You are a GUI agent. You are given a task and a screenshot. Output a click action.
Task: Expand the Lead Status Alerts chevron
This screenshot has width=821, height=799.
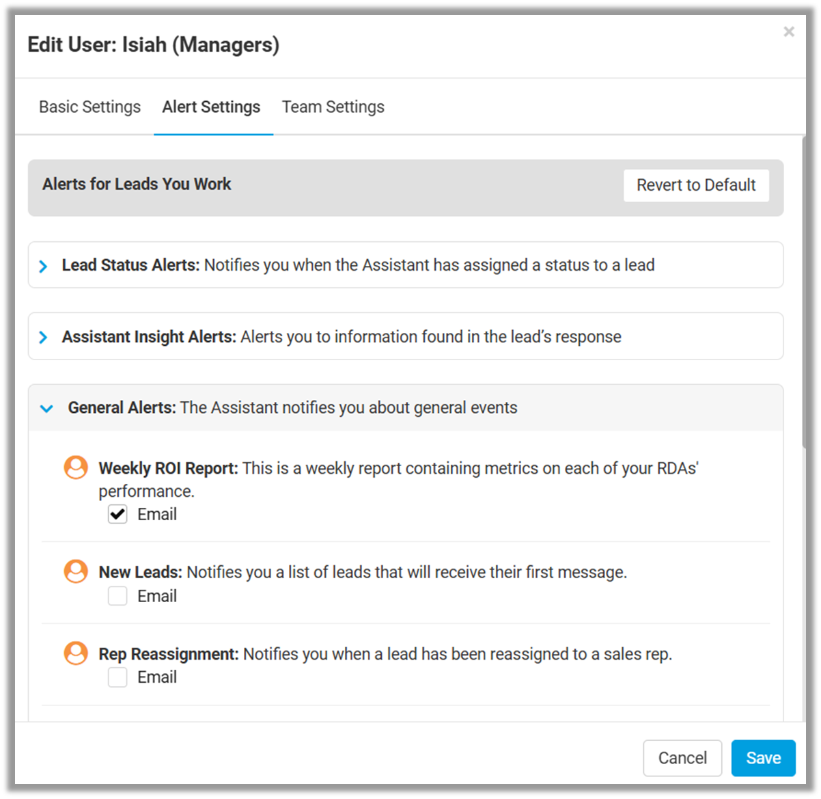tap(43, 266)
